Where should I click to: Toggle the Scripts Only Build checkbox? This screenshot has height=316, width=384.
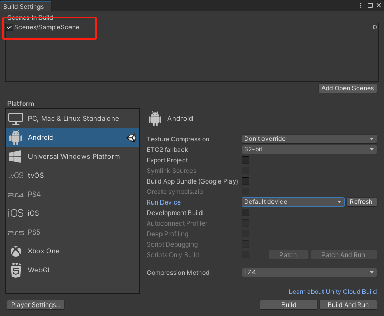click(246, 255)
